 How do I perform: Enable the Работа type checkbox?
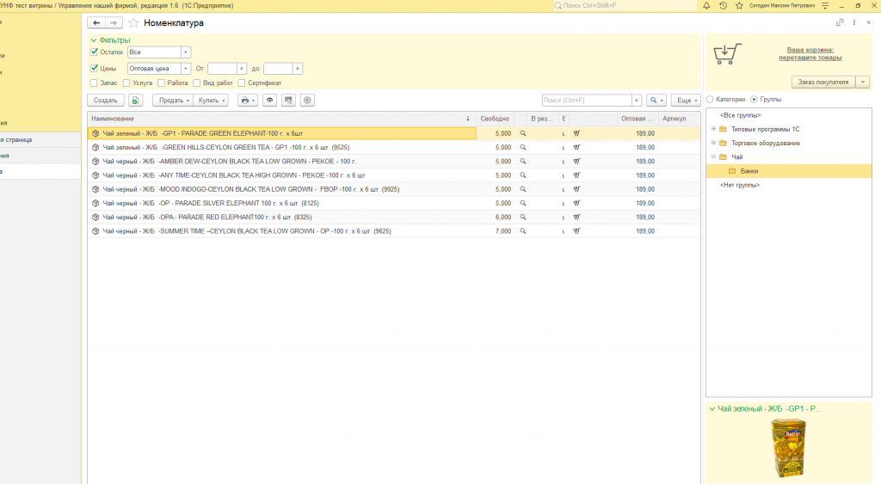(161, 83)
